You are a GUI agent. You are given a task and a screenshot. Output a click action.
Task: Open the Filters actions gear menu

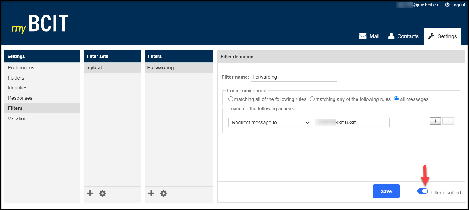pos(163,193)
